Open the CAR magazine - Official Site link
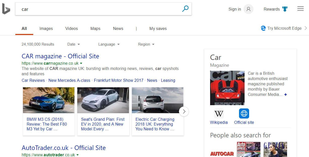 coord(60,56)
